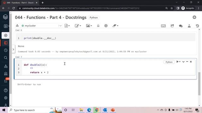Open the Experiments flask icon
This screenshot has height=113, width=202.
[189, 26]
